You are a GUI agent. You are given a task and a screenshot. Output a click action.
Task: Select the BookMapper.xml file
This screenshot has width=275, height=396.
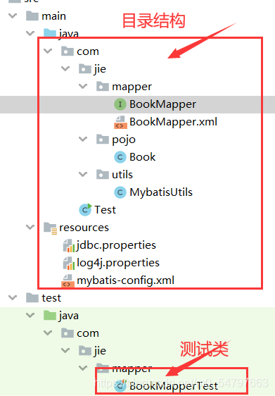173,122
